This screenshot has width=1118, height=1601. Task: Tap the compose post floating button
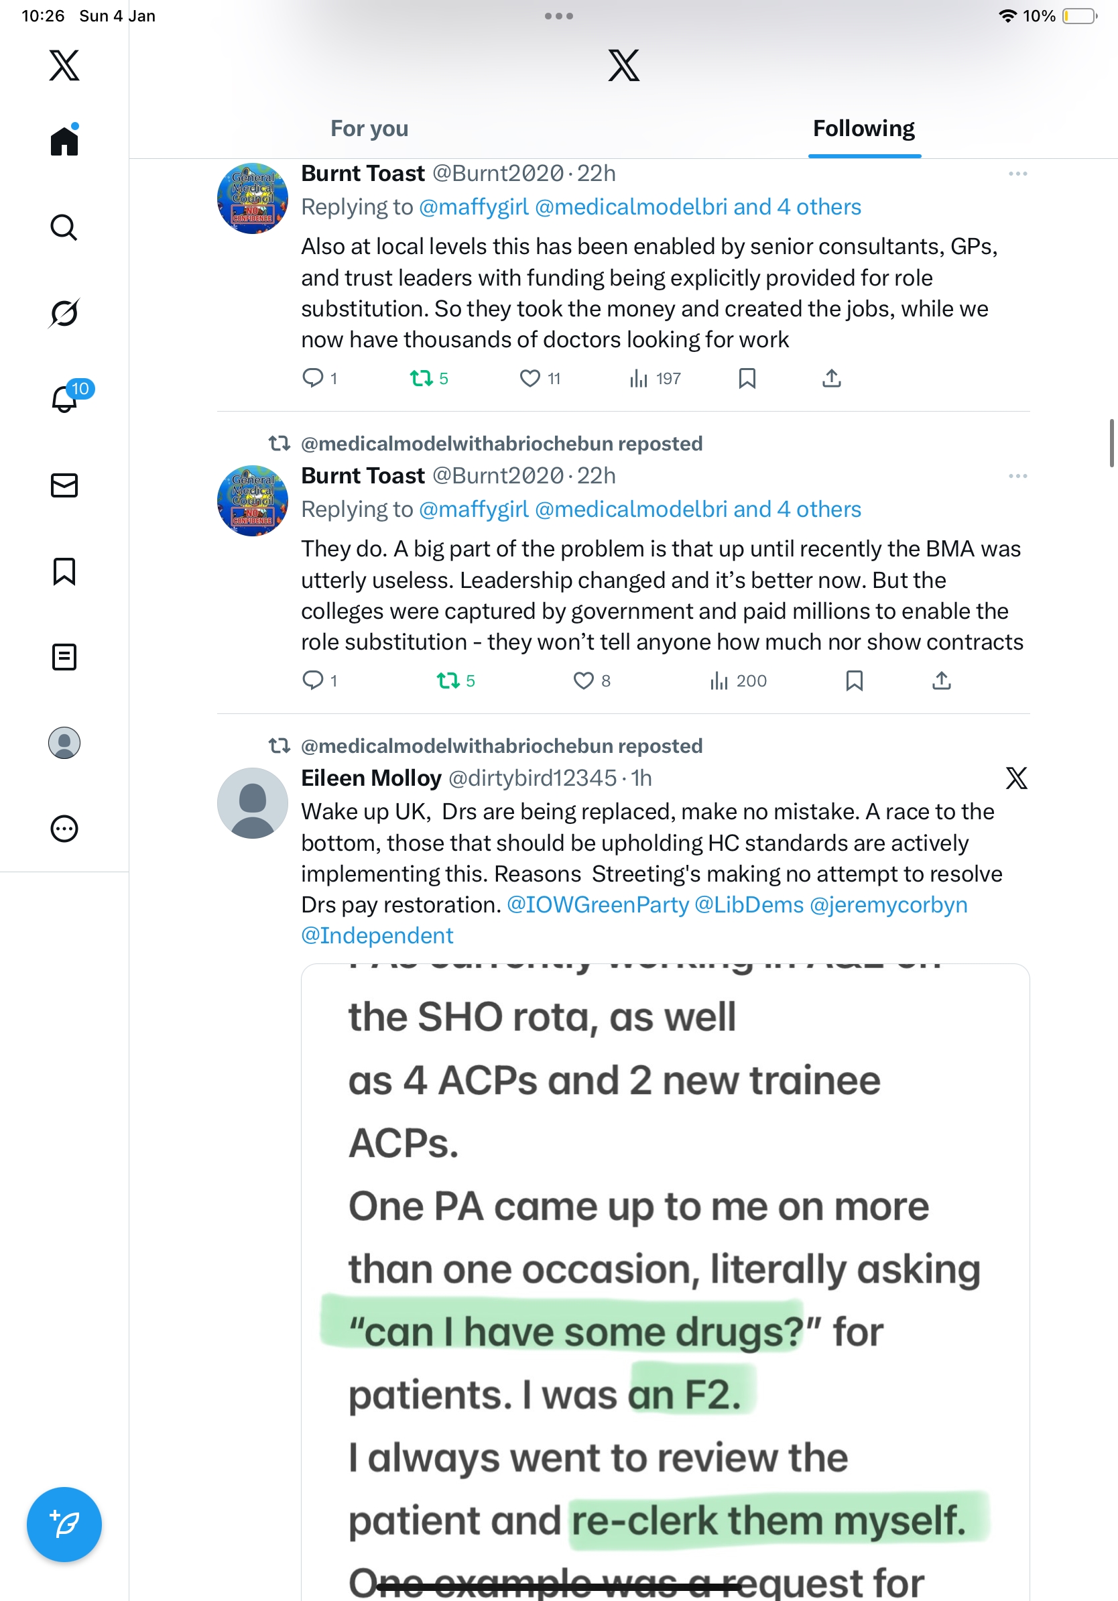[x=64, y=1524]
